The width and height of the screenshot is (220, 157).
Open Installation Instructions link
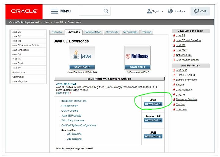pyautogui.click(x=74, y=101)
